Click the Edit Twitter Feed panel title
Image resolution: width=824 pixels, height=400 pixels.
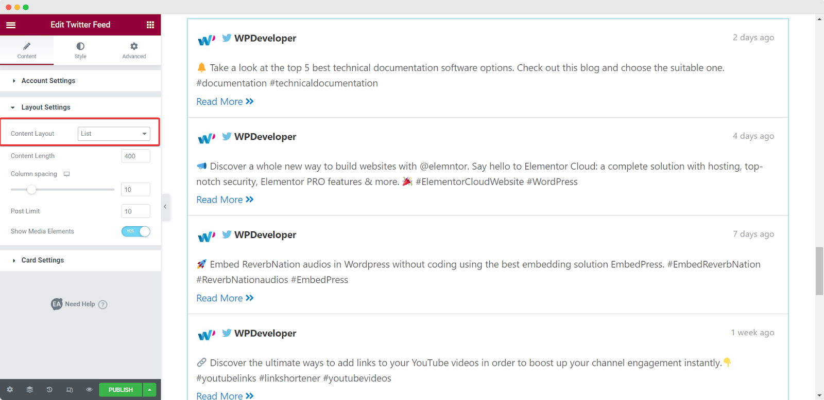(x=80, y=25)
